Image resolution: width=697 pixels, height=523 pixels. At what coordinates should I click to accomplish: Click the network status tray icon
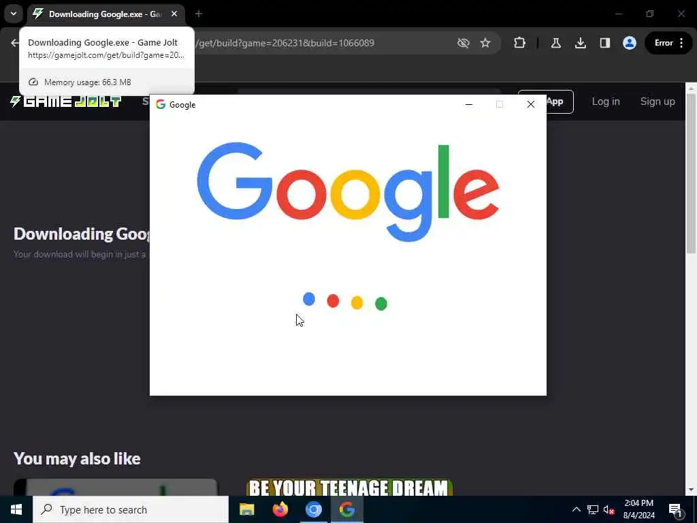593,509
